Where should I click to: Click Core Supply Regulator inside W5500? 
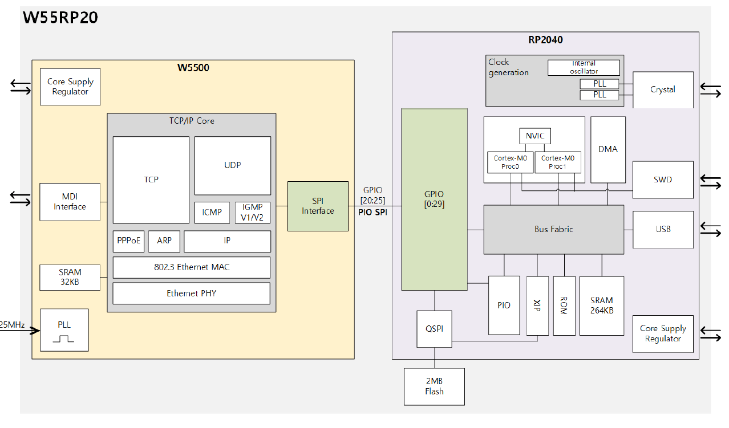coord(70,87)
